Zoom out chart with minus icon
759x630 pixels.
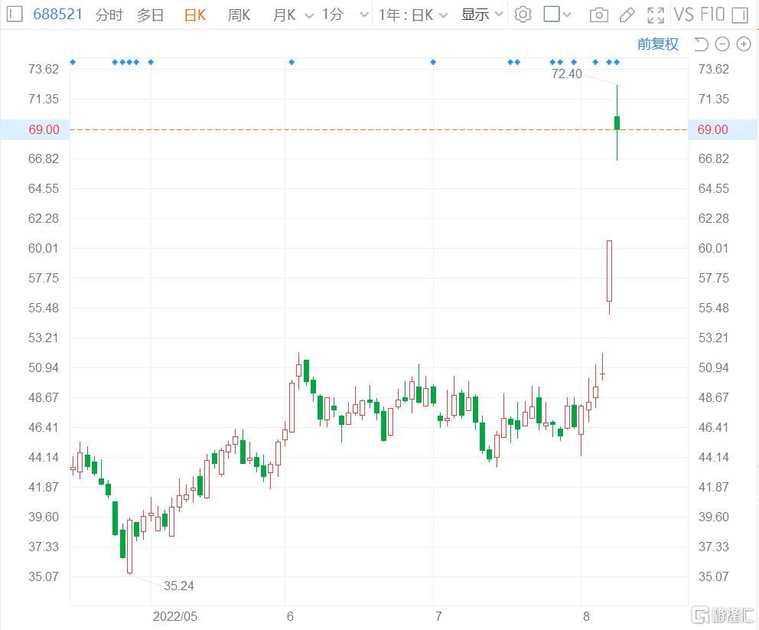coord(722,44)
